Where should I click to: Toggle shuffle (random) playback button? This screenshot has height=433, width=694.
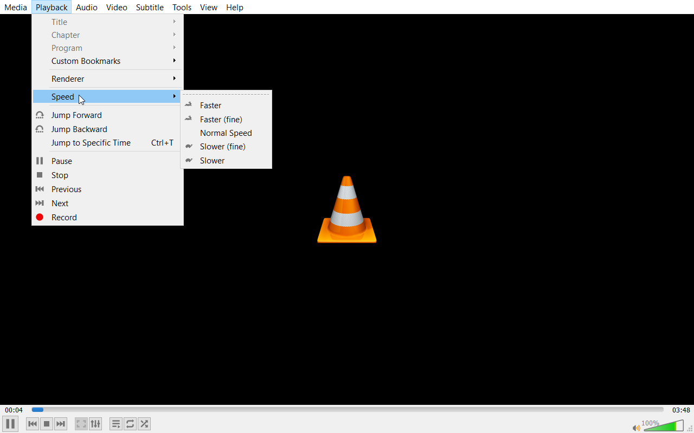pyautogui.click(x=144, y=424)
